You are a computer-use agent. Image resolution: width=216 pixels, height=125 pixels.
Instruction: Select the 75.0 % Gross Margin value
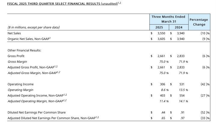164,62
